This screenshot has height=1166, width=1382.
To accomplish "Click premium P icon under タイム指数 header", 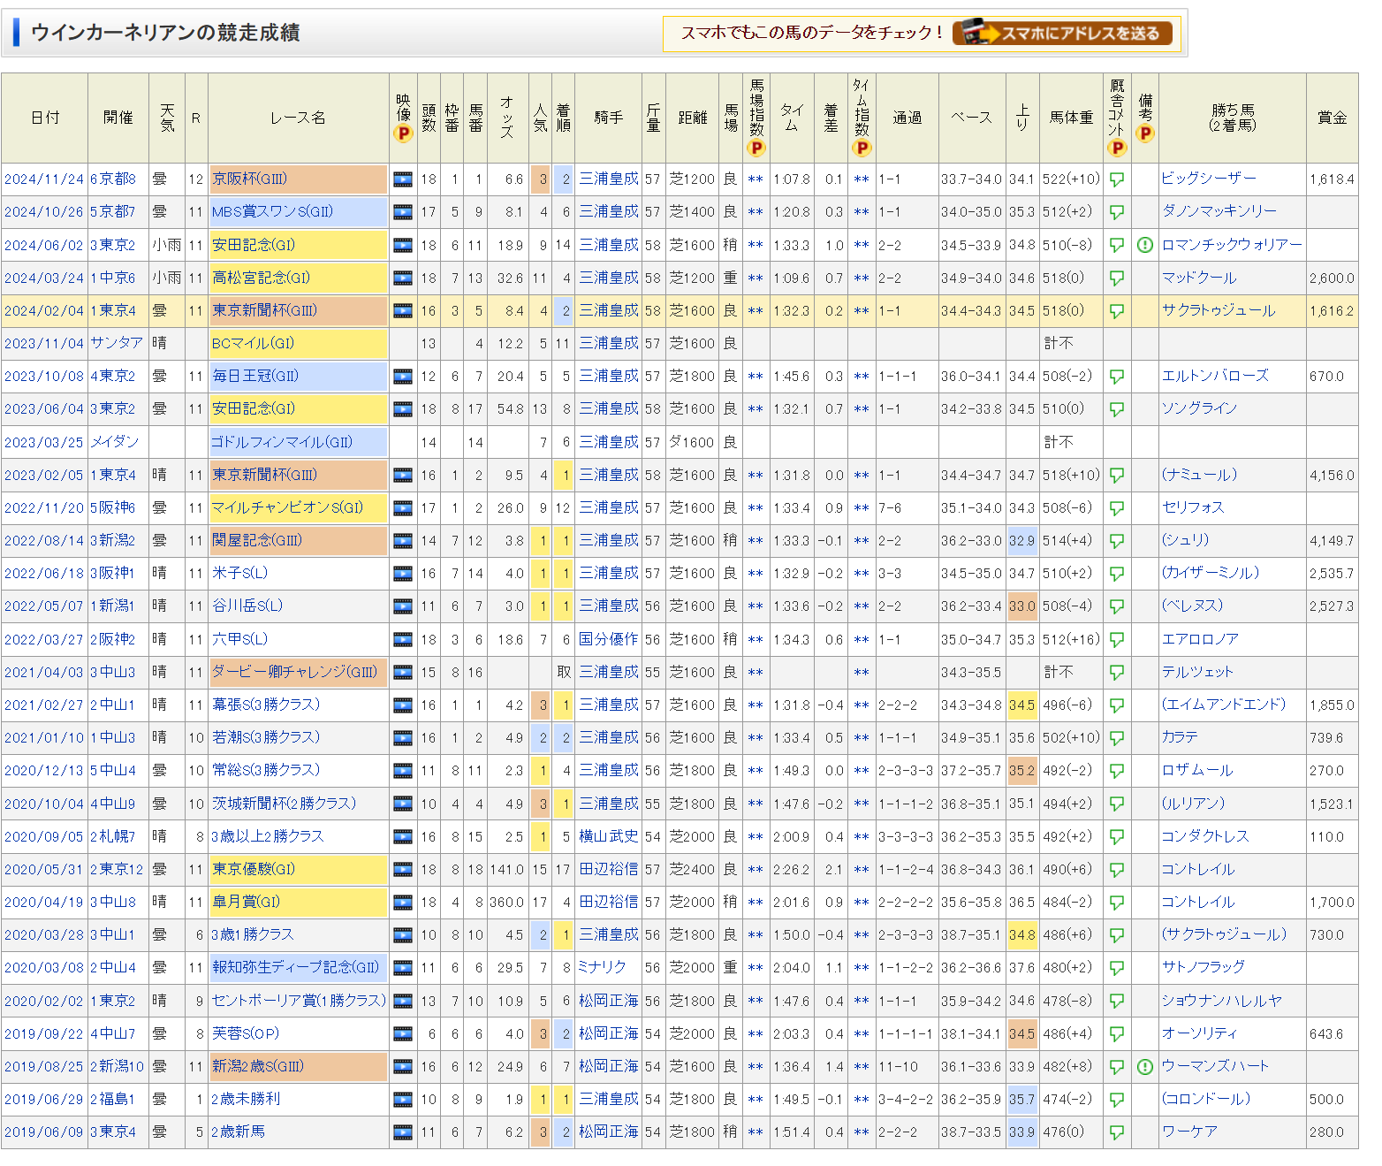I will [x=862, y=148].
